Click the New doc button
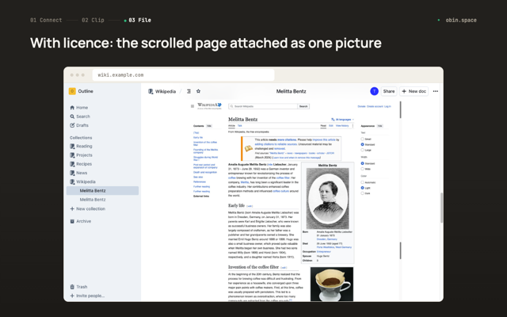This screenshot has height=317, width=507. (414, 91)
